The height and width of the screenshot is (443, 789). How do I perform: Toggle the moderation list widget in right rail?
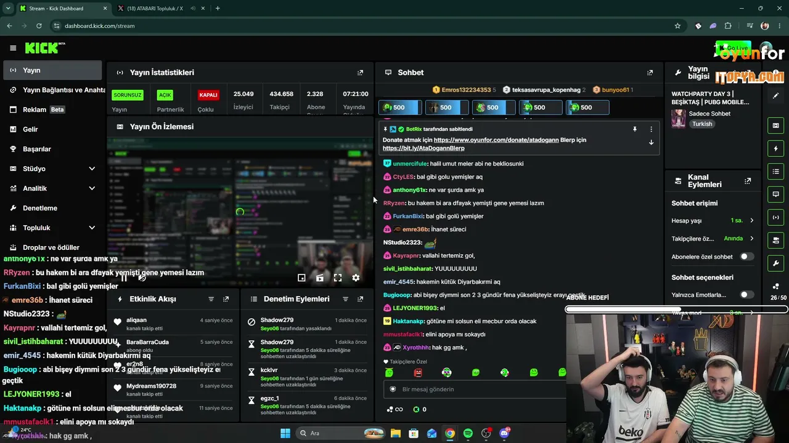click(x=775, y=171)
